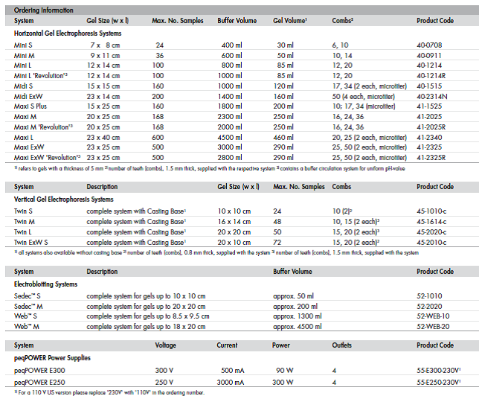
Task: Select the Maxi ExW 'Revolution' row name
Action: coord(47,158)
